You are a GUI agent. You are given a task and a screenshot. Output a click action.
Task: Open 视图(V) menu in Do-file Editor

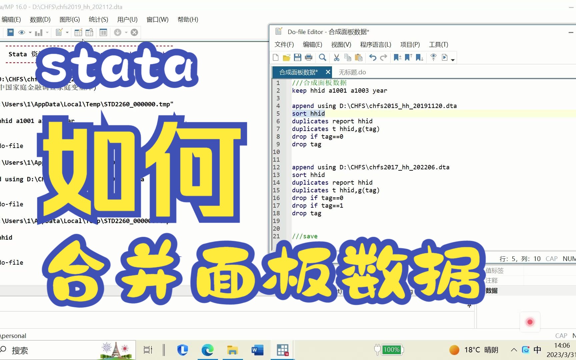pos(341,44)
